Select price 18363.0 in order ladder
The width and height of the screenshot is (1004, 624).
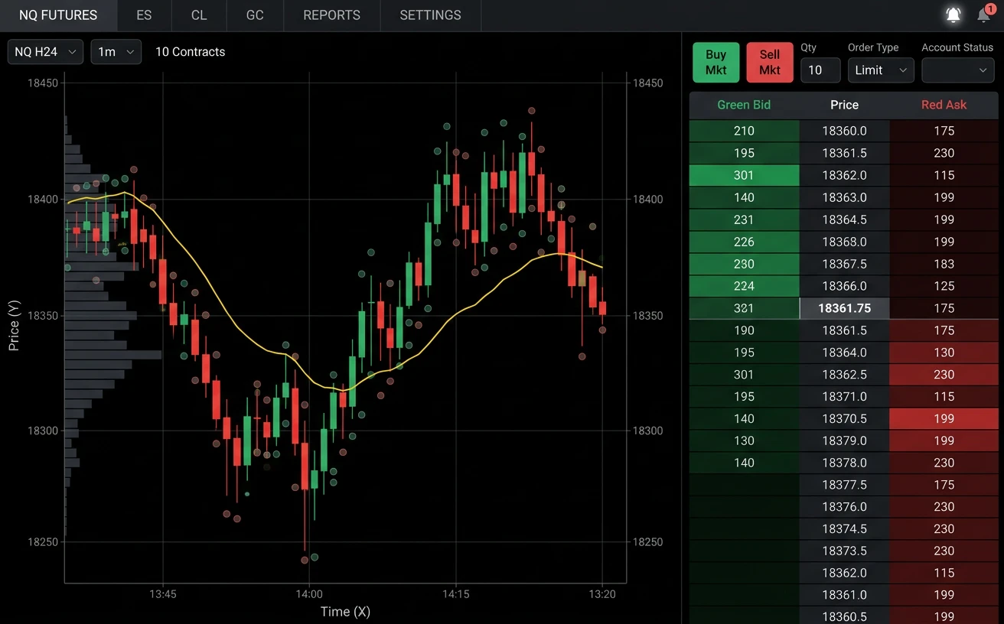844,197
